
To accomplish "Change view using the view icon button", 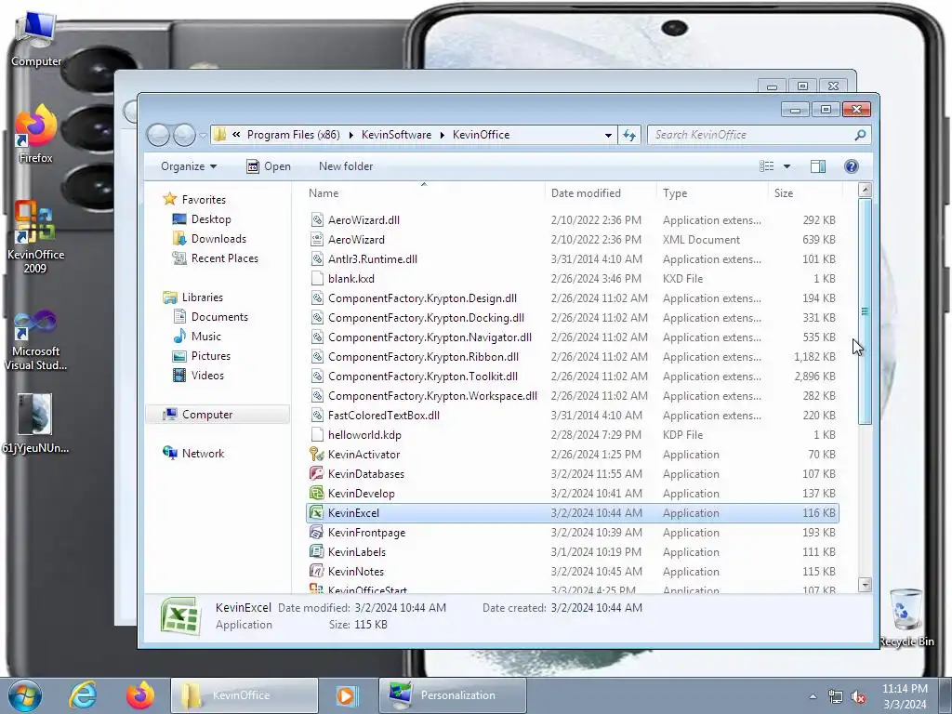I will point(767,166).
